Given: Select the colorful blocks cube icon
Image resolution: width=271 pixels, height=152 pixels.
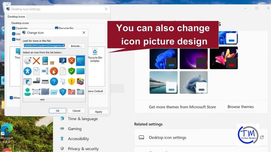Looking at the screenshot, I should [80, 81].
